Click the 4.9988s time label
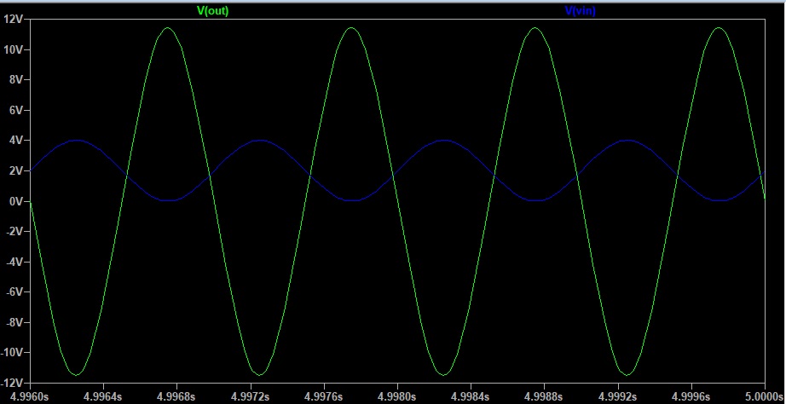This screenshot has height=404, width=786. pyautogui.click(x=544, y=396)
